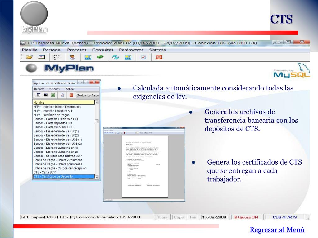Select 'AFPs - Resúmen de Pagos' row
The image size is (318, 238).
[x=64, y=115]
